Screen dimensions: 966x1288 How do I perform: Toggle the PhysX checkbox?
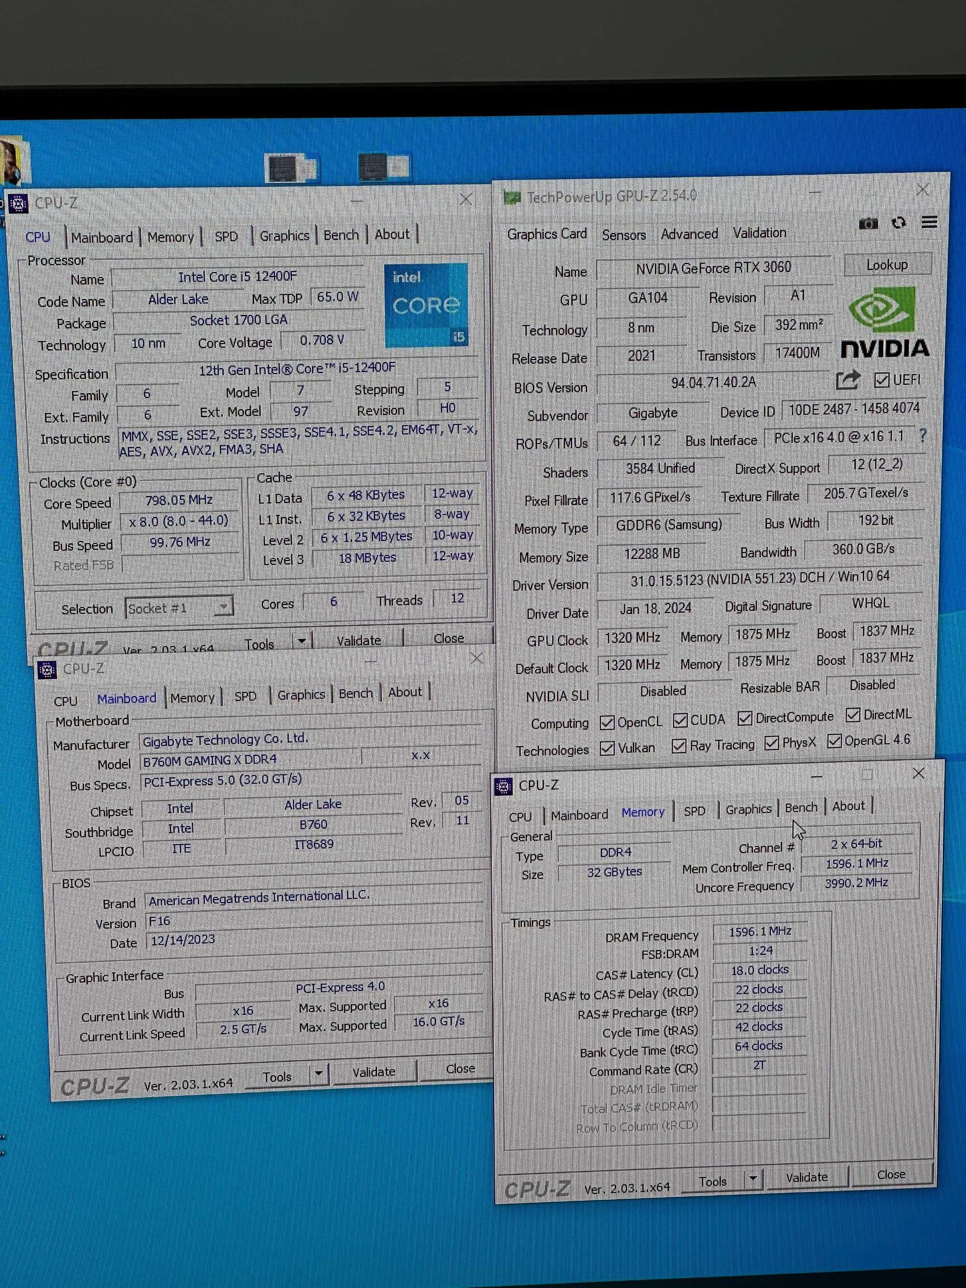tap(771, 743)
